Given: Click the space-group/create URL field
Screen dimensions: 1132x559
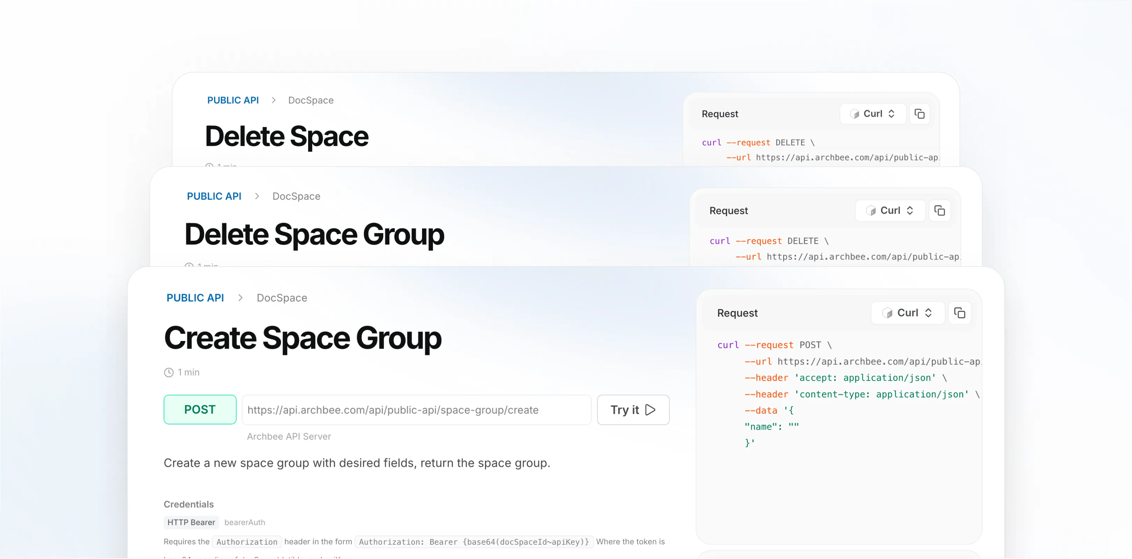Looking at the screenshot, I should (x=416, y=409).
